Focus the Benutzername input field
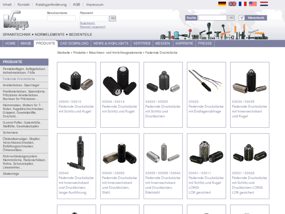 (61, 18)
